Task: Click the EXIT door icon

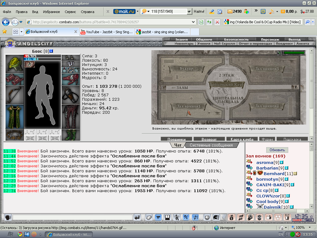Action: pos(287,217)
